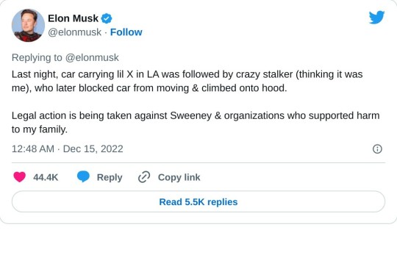Click the blue verified checkmark badge
Screen dimensions: 397x266
click(x=107, y=18)
